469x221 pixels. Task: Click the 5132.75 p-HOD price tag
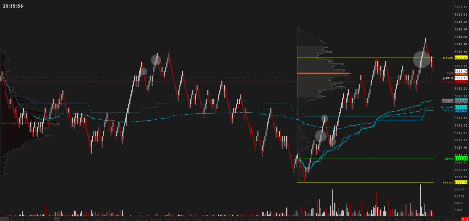461,78
